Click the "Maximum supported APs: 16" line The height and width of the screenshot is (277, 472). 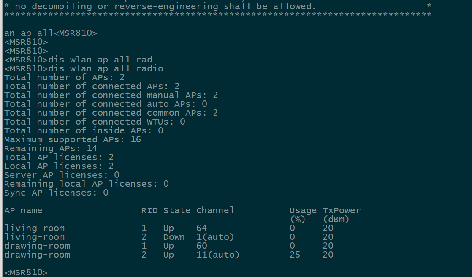(x=72, y=139)
